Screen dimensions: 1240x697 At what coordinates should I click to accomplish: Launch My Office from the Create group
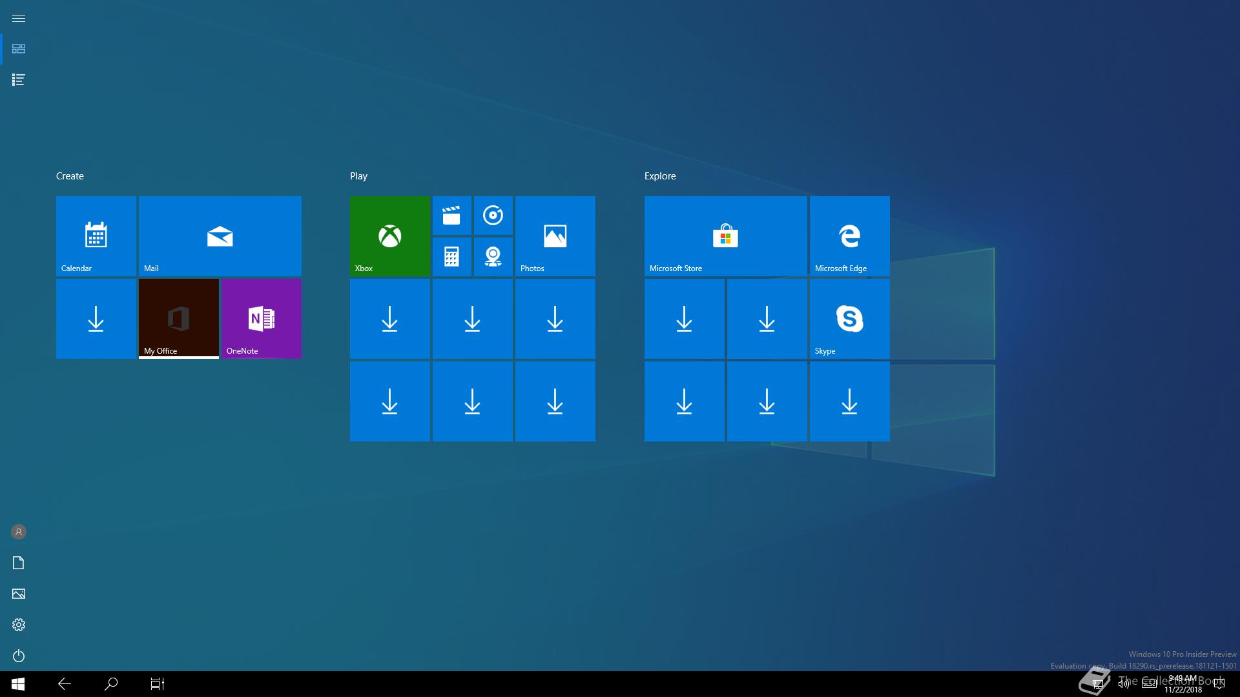[178, 319]
